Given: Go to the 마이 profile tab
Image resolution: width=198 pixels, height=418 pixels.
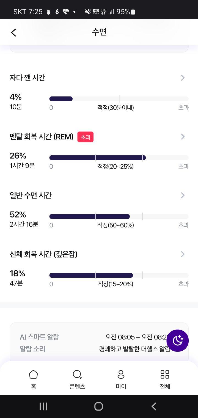Looking at the screenshot, I should (121, 380).
